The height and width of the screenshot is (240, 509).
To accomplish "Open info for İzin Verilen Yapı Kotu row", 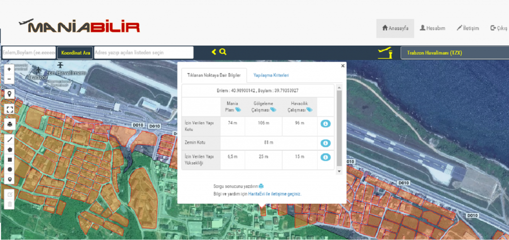I will click(325, 123).
